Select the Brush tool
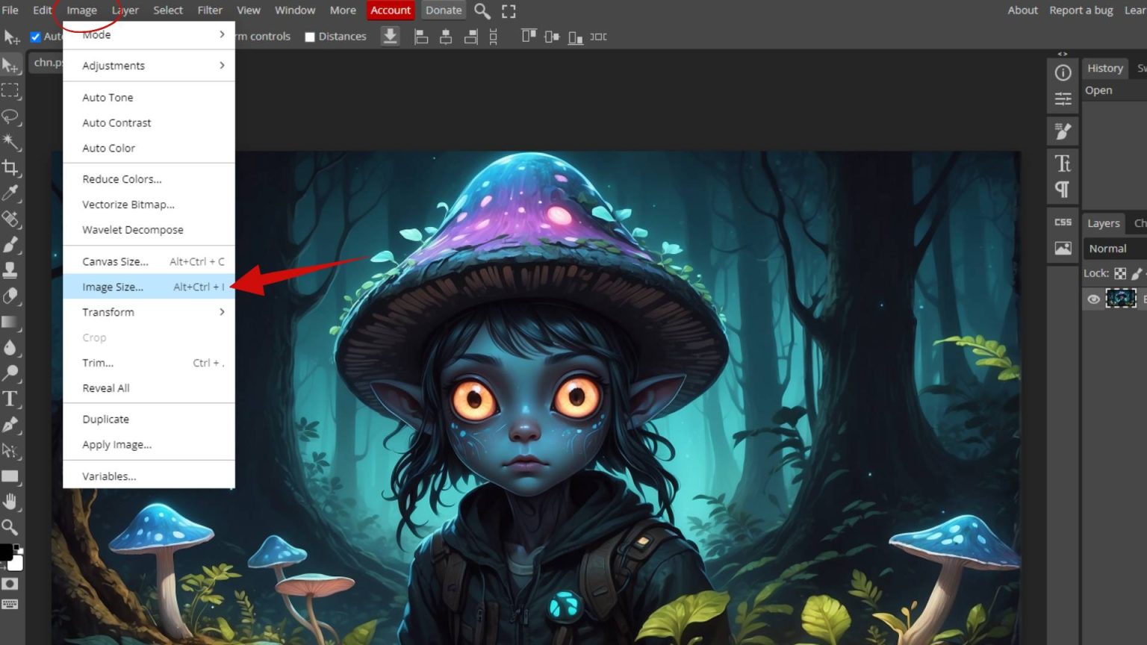The width and height of the screenshot is (1147, 645). pos(10,244)
